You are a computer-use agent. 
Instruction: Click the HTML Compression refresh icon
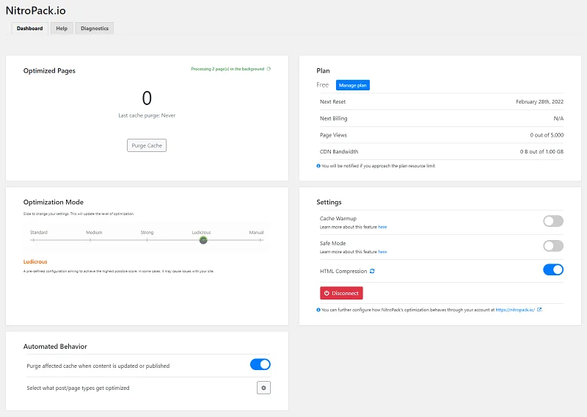point(372,271)
